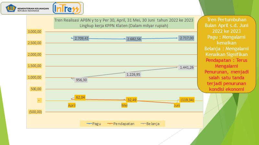Click the 956,30 data label
Image resolution: width=259 pixels, height=145 pixels.
[x=81, y=80]
